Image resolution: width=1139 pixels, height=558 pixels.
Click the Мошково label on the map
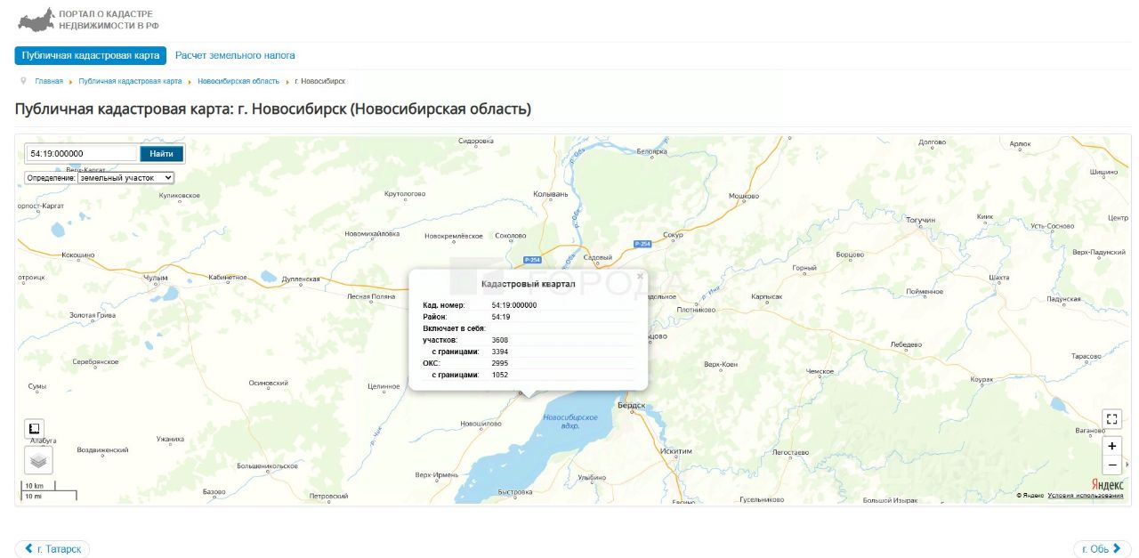743,196
